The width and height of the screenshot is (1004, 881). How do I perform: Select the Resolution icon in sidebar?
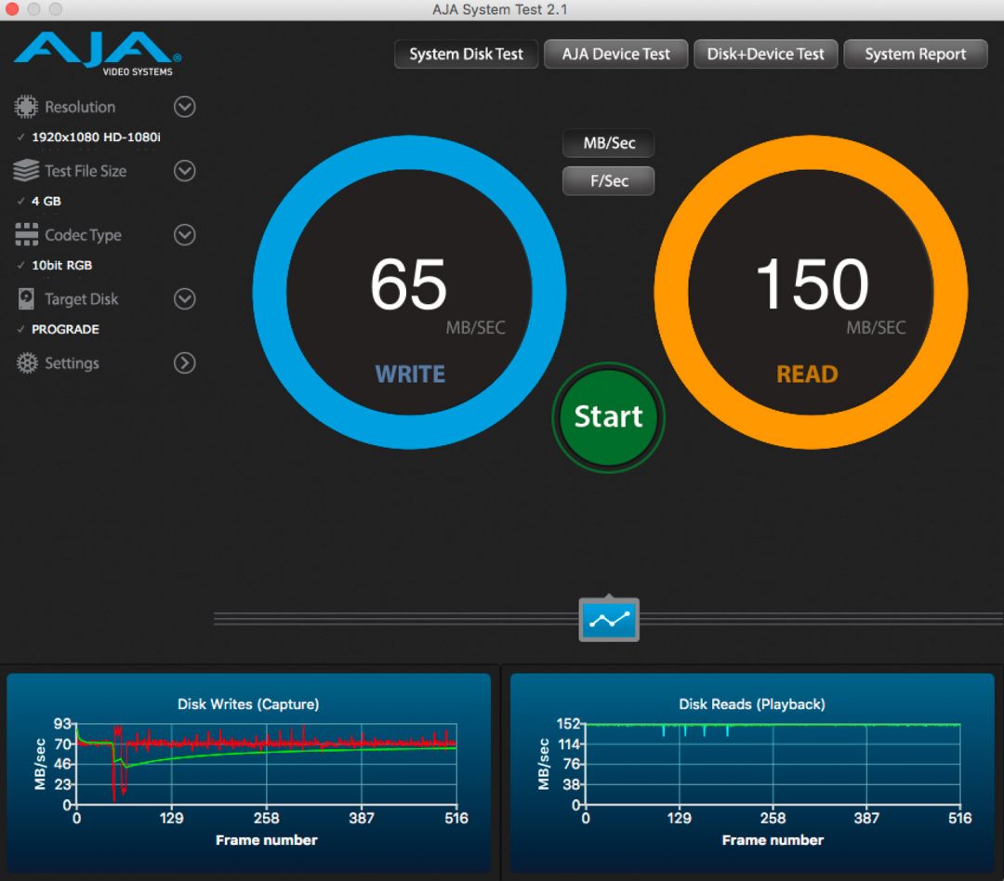[x=26, y=106]
